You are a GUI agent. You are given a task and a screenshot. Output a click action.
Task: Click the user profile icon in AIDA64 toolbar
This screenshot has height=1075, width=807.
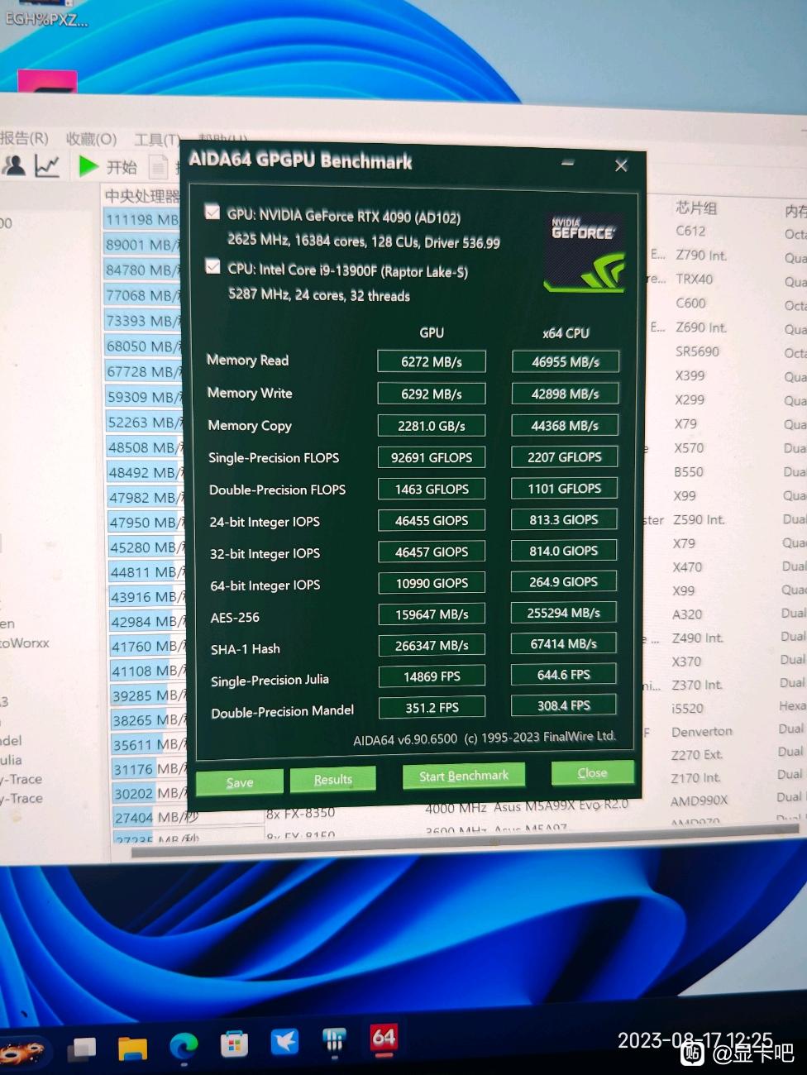14,165
